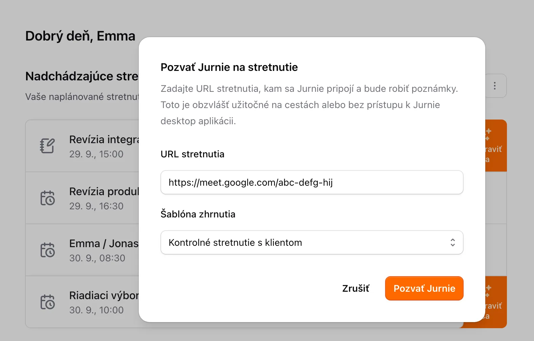This screenshot has height=341, width=534.
Task: Open the three-dot more options menu
Action: click(495, 86)
